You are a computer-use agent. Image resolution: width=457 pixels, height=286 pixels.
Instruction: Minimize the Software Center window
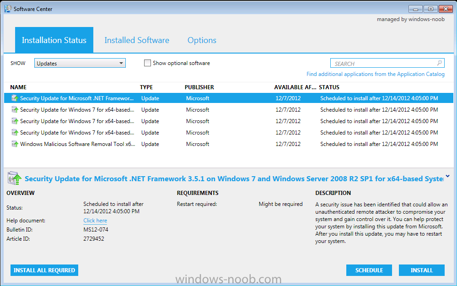pyautogui.click(x=415, y=9)
